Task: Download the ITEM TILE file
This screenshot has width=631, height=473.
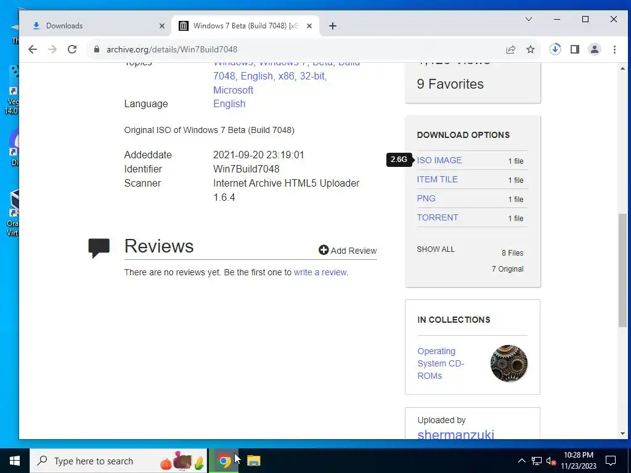Action: click(437, 179)
